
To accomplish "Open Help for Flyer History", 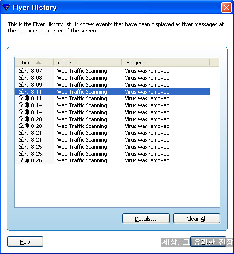I will [x=25, y=242].
